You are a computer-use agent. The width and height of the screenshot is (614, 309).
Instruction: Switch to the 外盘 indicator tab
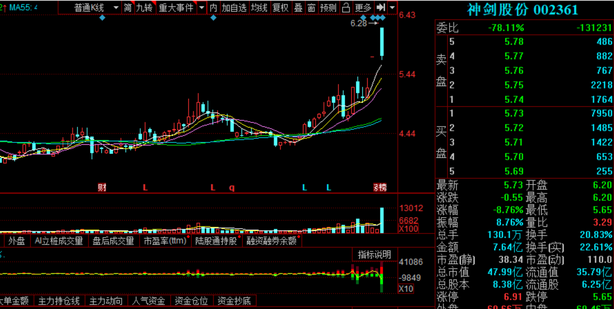click(17, 240)
